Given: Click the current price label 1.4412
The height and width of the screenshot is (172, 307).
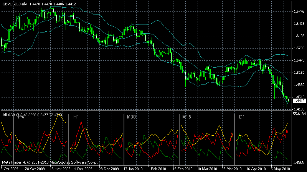Looking at the screenshot, I should [x=299, y=101].
